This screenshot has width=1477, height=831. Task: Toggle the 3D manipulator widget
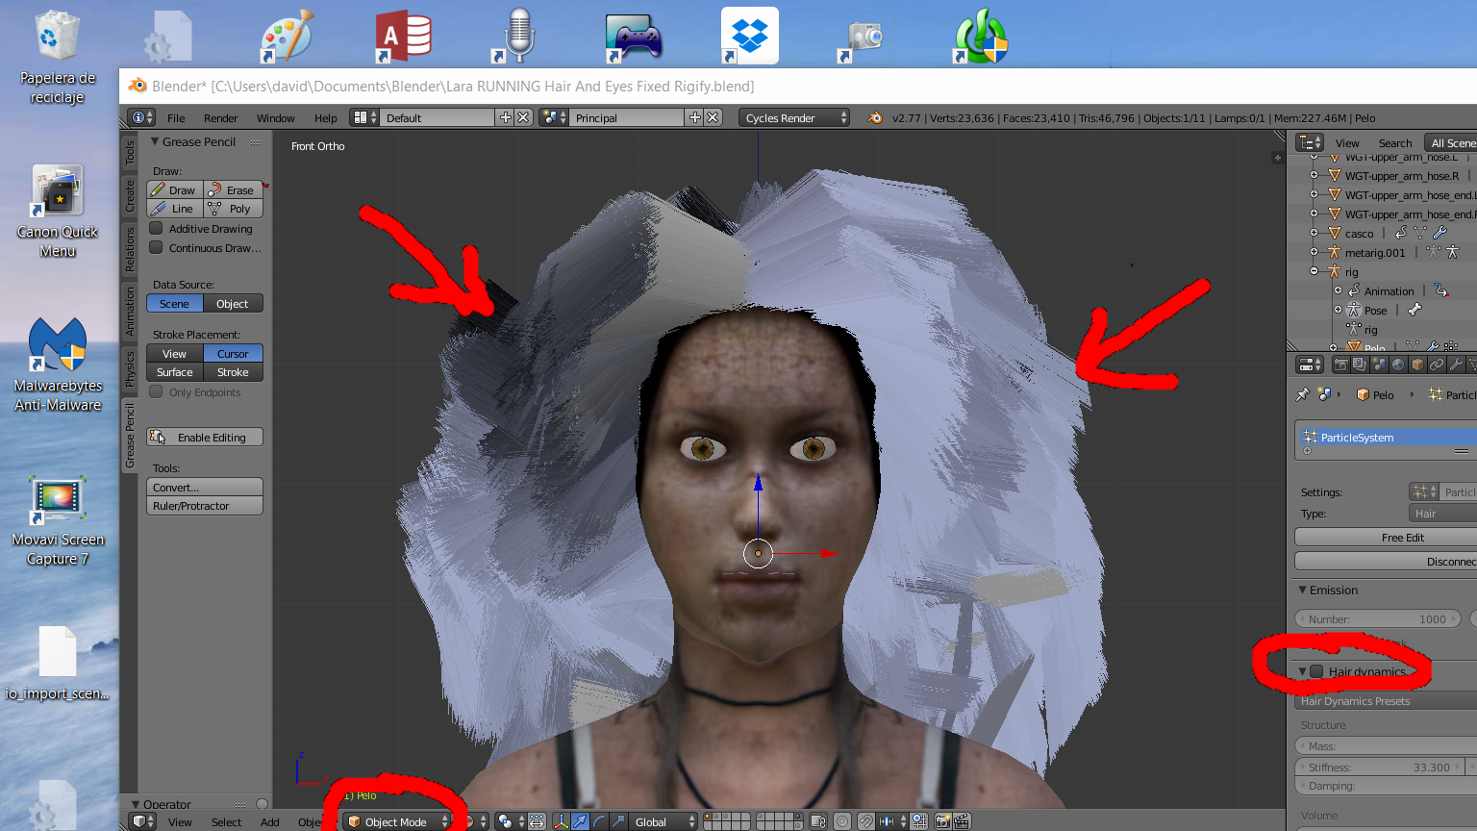click(x=561, y=821)
